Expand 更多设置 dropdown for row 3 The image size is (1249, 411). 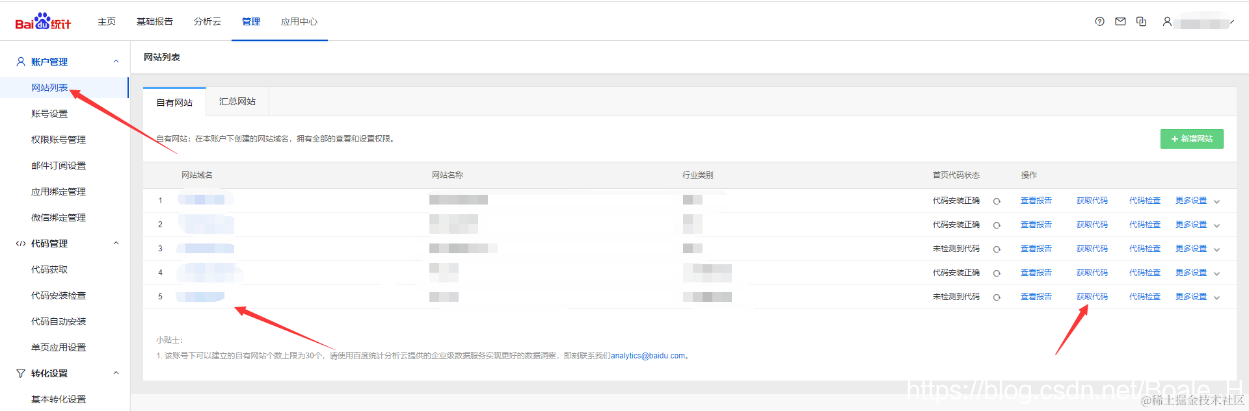coord(1216,249)
